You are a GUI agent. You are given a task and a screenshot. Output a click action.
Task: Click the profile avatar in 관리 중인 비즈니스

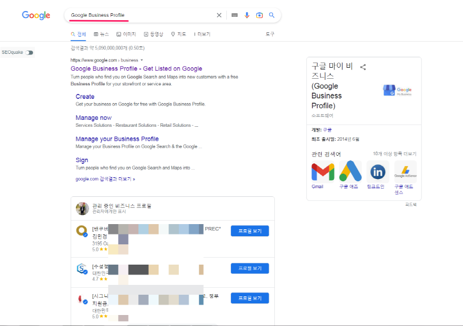82,208
